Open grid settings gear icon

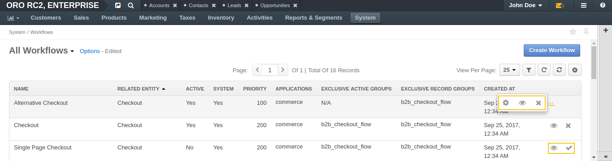(x=575, y=70)
